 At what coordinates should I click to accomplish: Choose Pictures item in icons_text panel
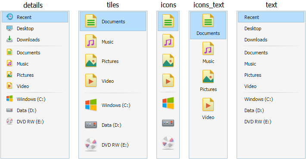208,81
